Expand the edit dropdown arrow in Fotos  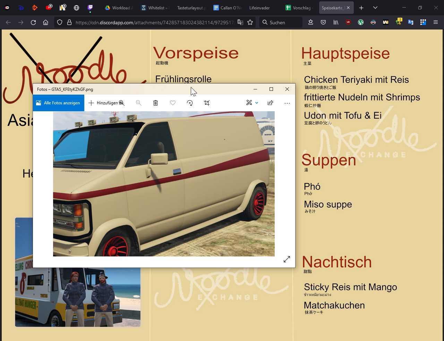click(x=257, y=103)
